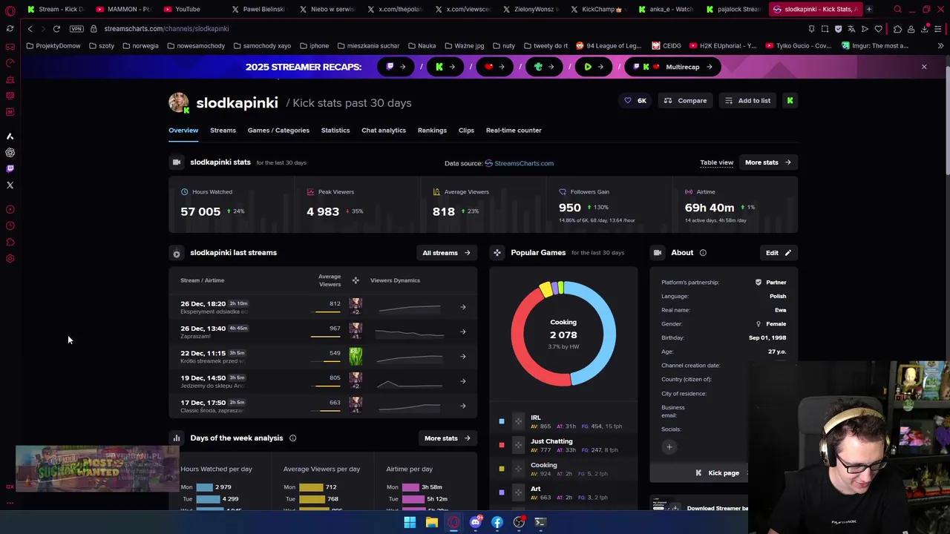Open the X icon in Opera sidebar

10,185
